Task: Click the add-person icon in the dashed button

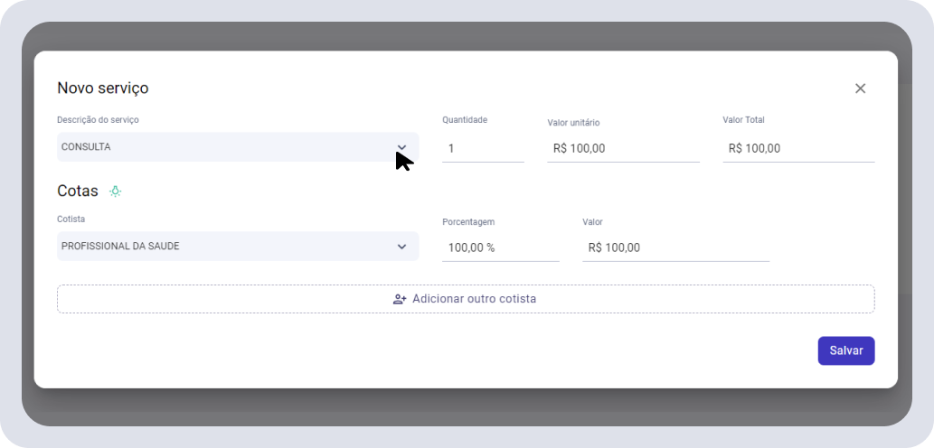Action: [400, 299]
